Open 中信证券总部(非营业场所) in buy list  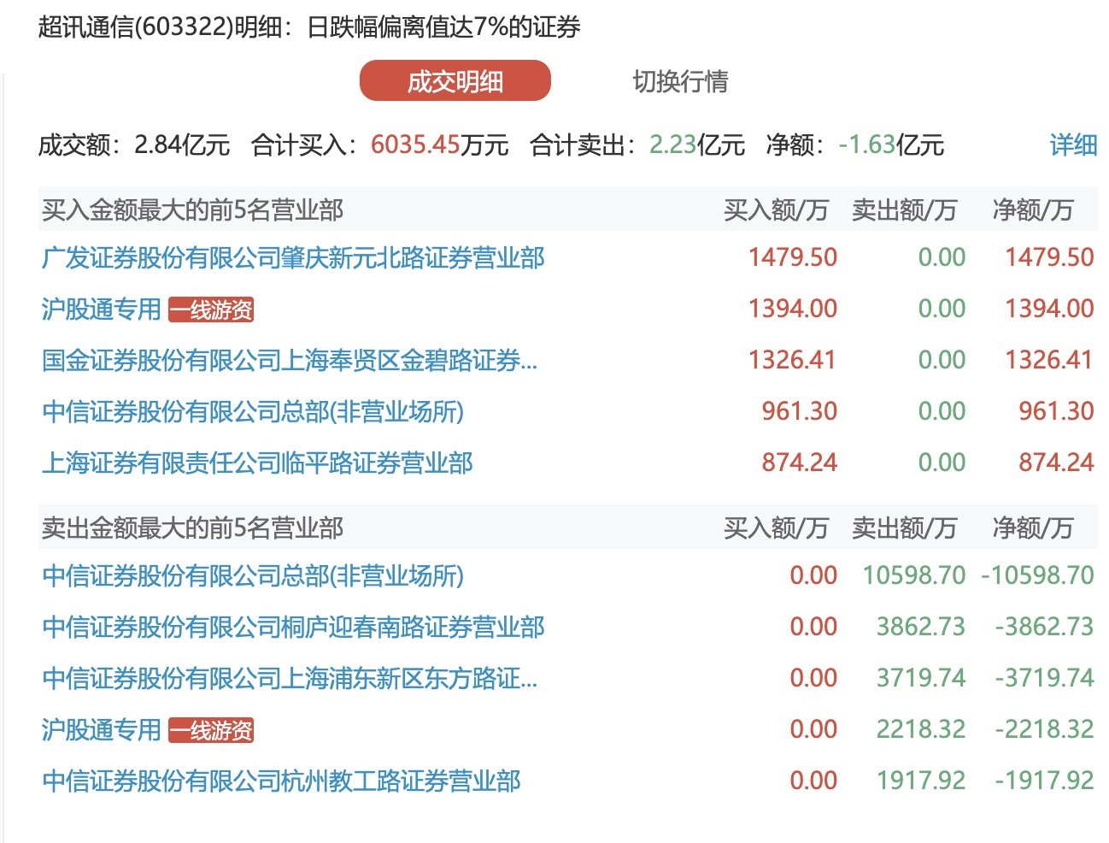(x=253, y=411)
